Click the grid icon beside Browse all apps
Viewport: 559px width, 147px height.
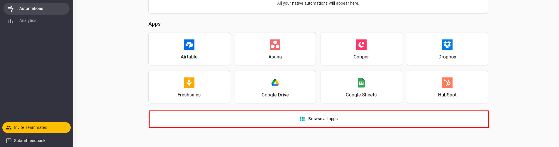coord(302,119)
